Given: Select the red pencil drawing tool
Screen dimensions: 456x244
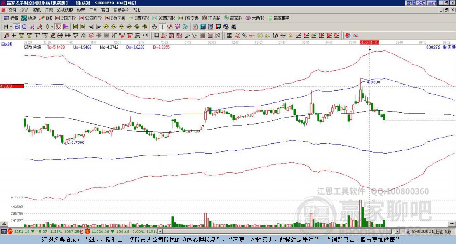Looking at the screenshot, I should click(6, 36).
